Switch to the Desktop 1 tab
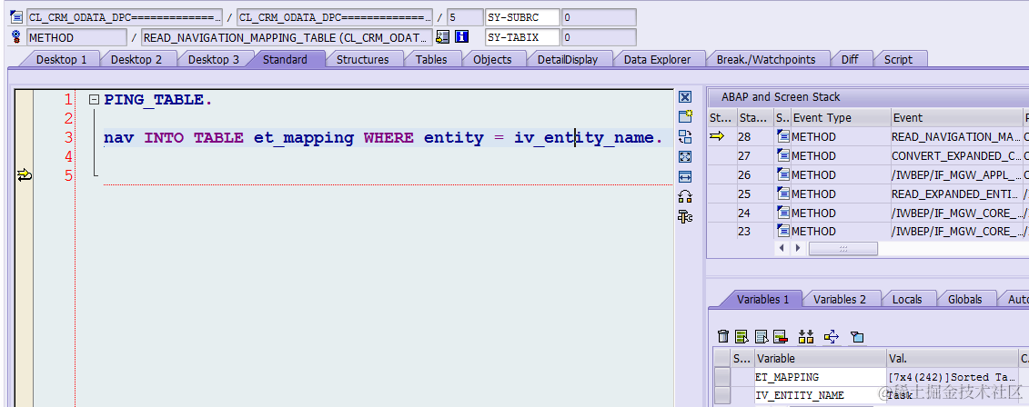1029x407 pixels. click(61, 59)
